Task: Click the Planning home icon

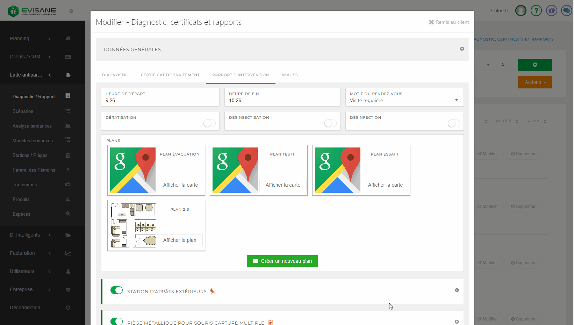Action: [68, 38]
